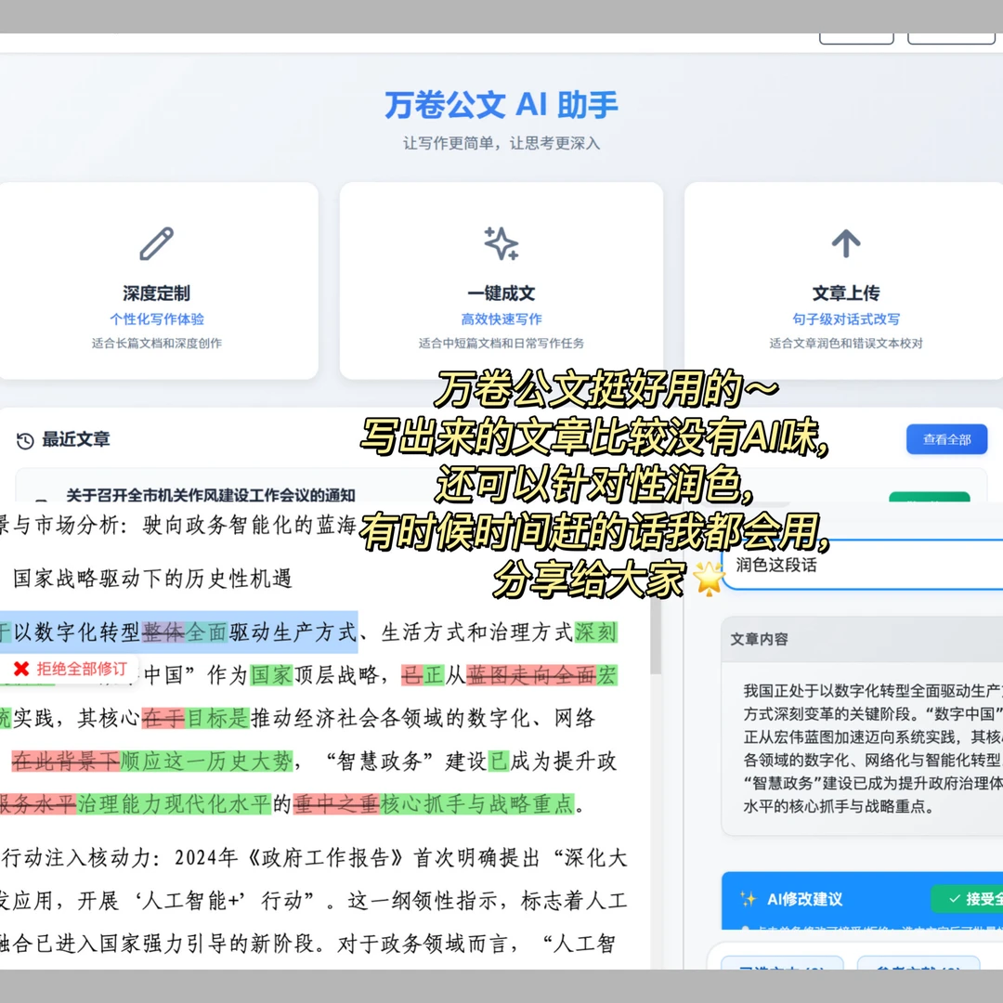Click the 最近文章 heading
Screen dimensions: 1003x1003
75,439
